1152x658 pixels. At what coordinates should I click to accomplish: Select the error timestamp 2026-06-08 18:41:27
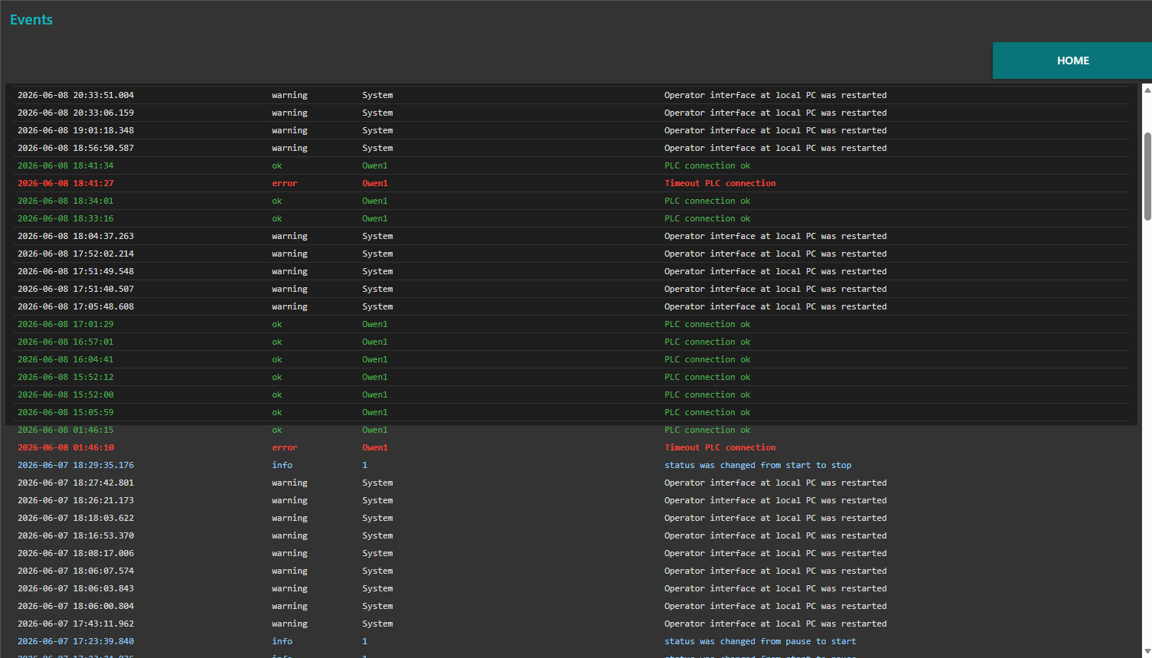pos(66,183)
